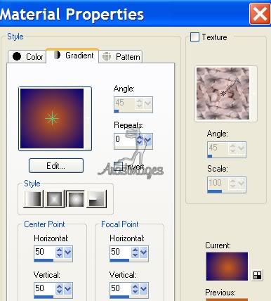Viewport: 271px width, 301px height.
Task: Close the Material Properties dialog
Action: pyautogui.click(x=260, y=13)
